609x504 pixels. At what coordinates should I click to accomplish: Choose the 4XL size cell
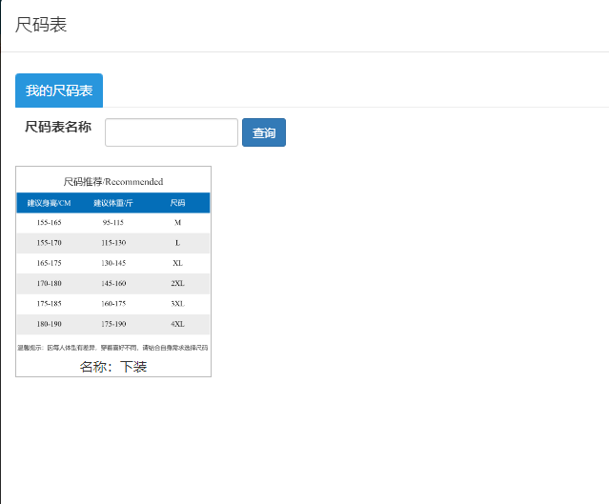(177, 324)
